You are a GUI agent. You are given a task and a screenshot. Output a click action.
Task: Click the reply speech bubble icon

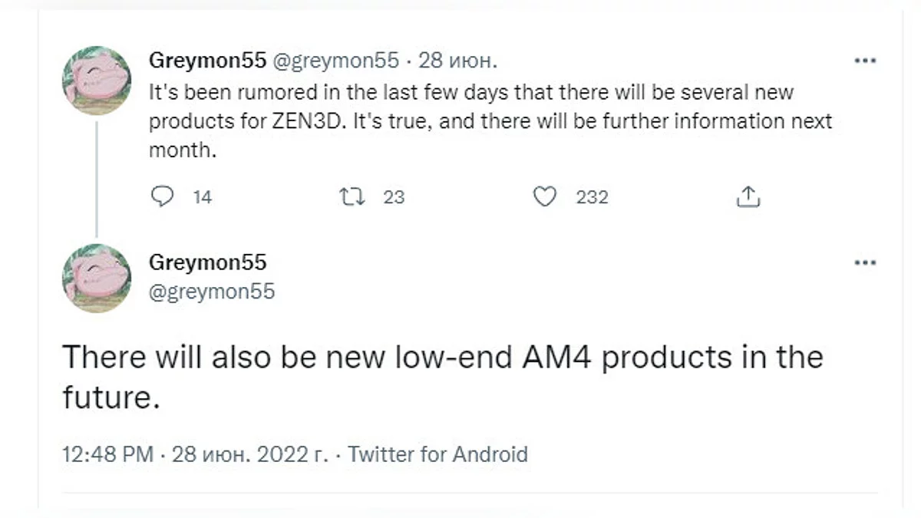(162, 197)
